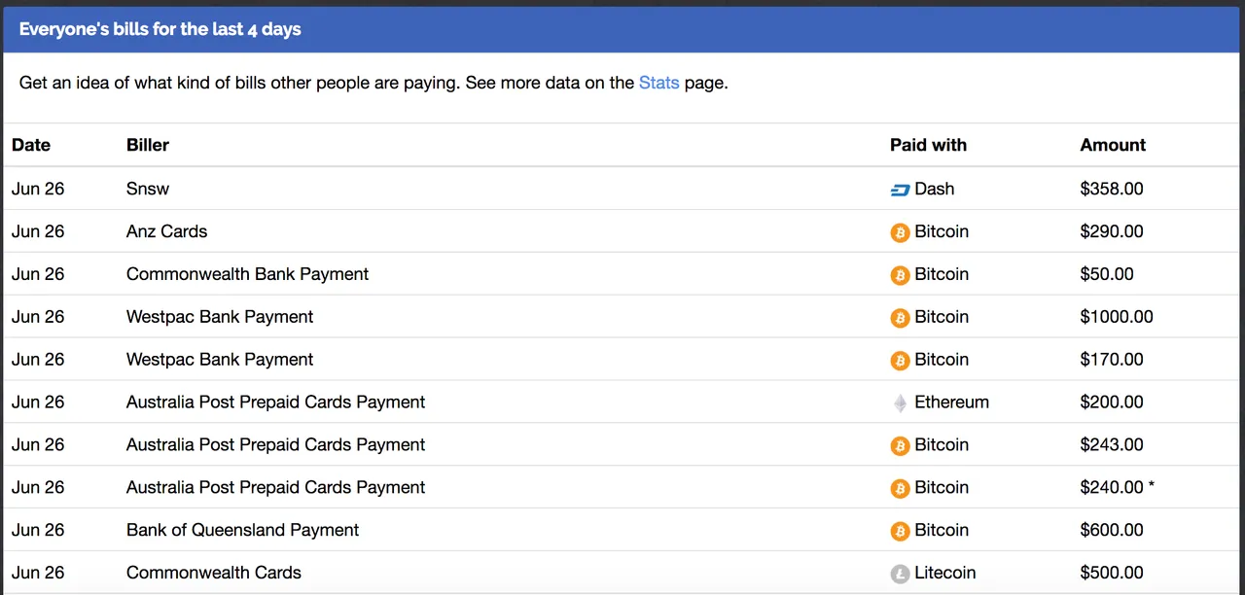
Task: Click the Amount column header
Action: point(1113,145)
